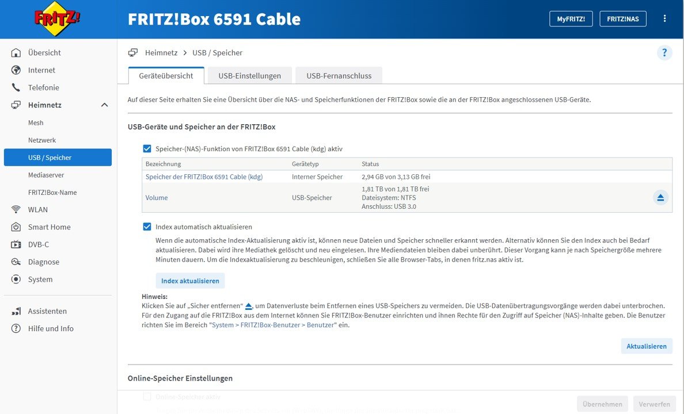Click the FRITZ! logo

[57, 18]
